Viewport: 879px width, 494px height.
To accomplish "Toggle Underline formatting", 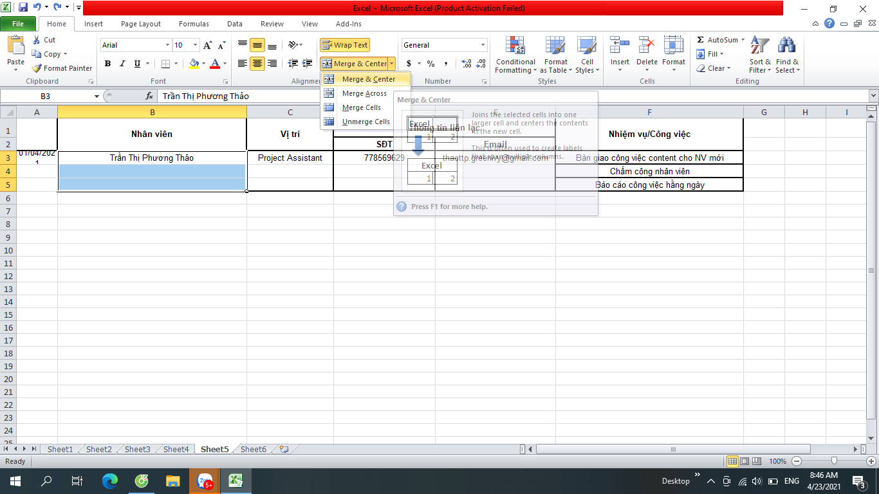I will point(137,64).
